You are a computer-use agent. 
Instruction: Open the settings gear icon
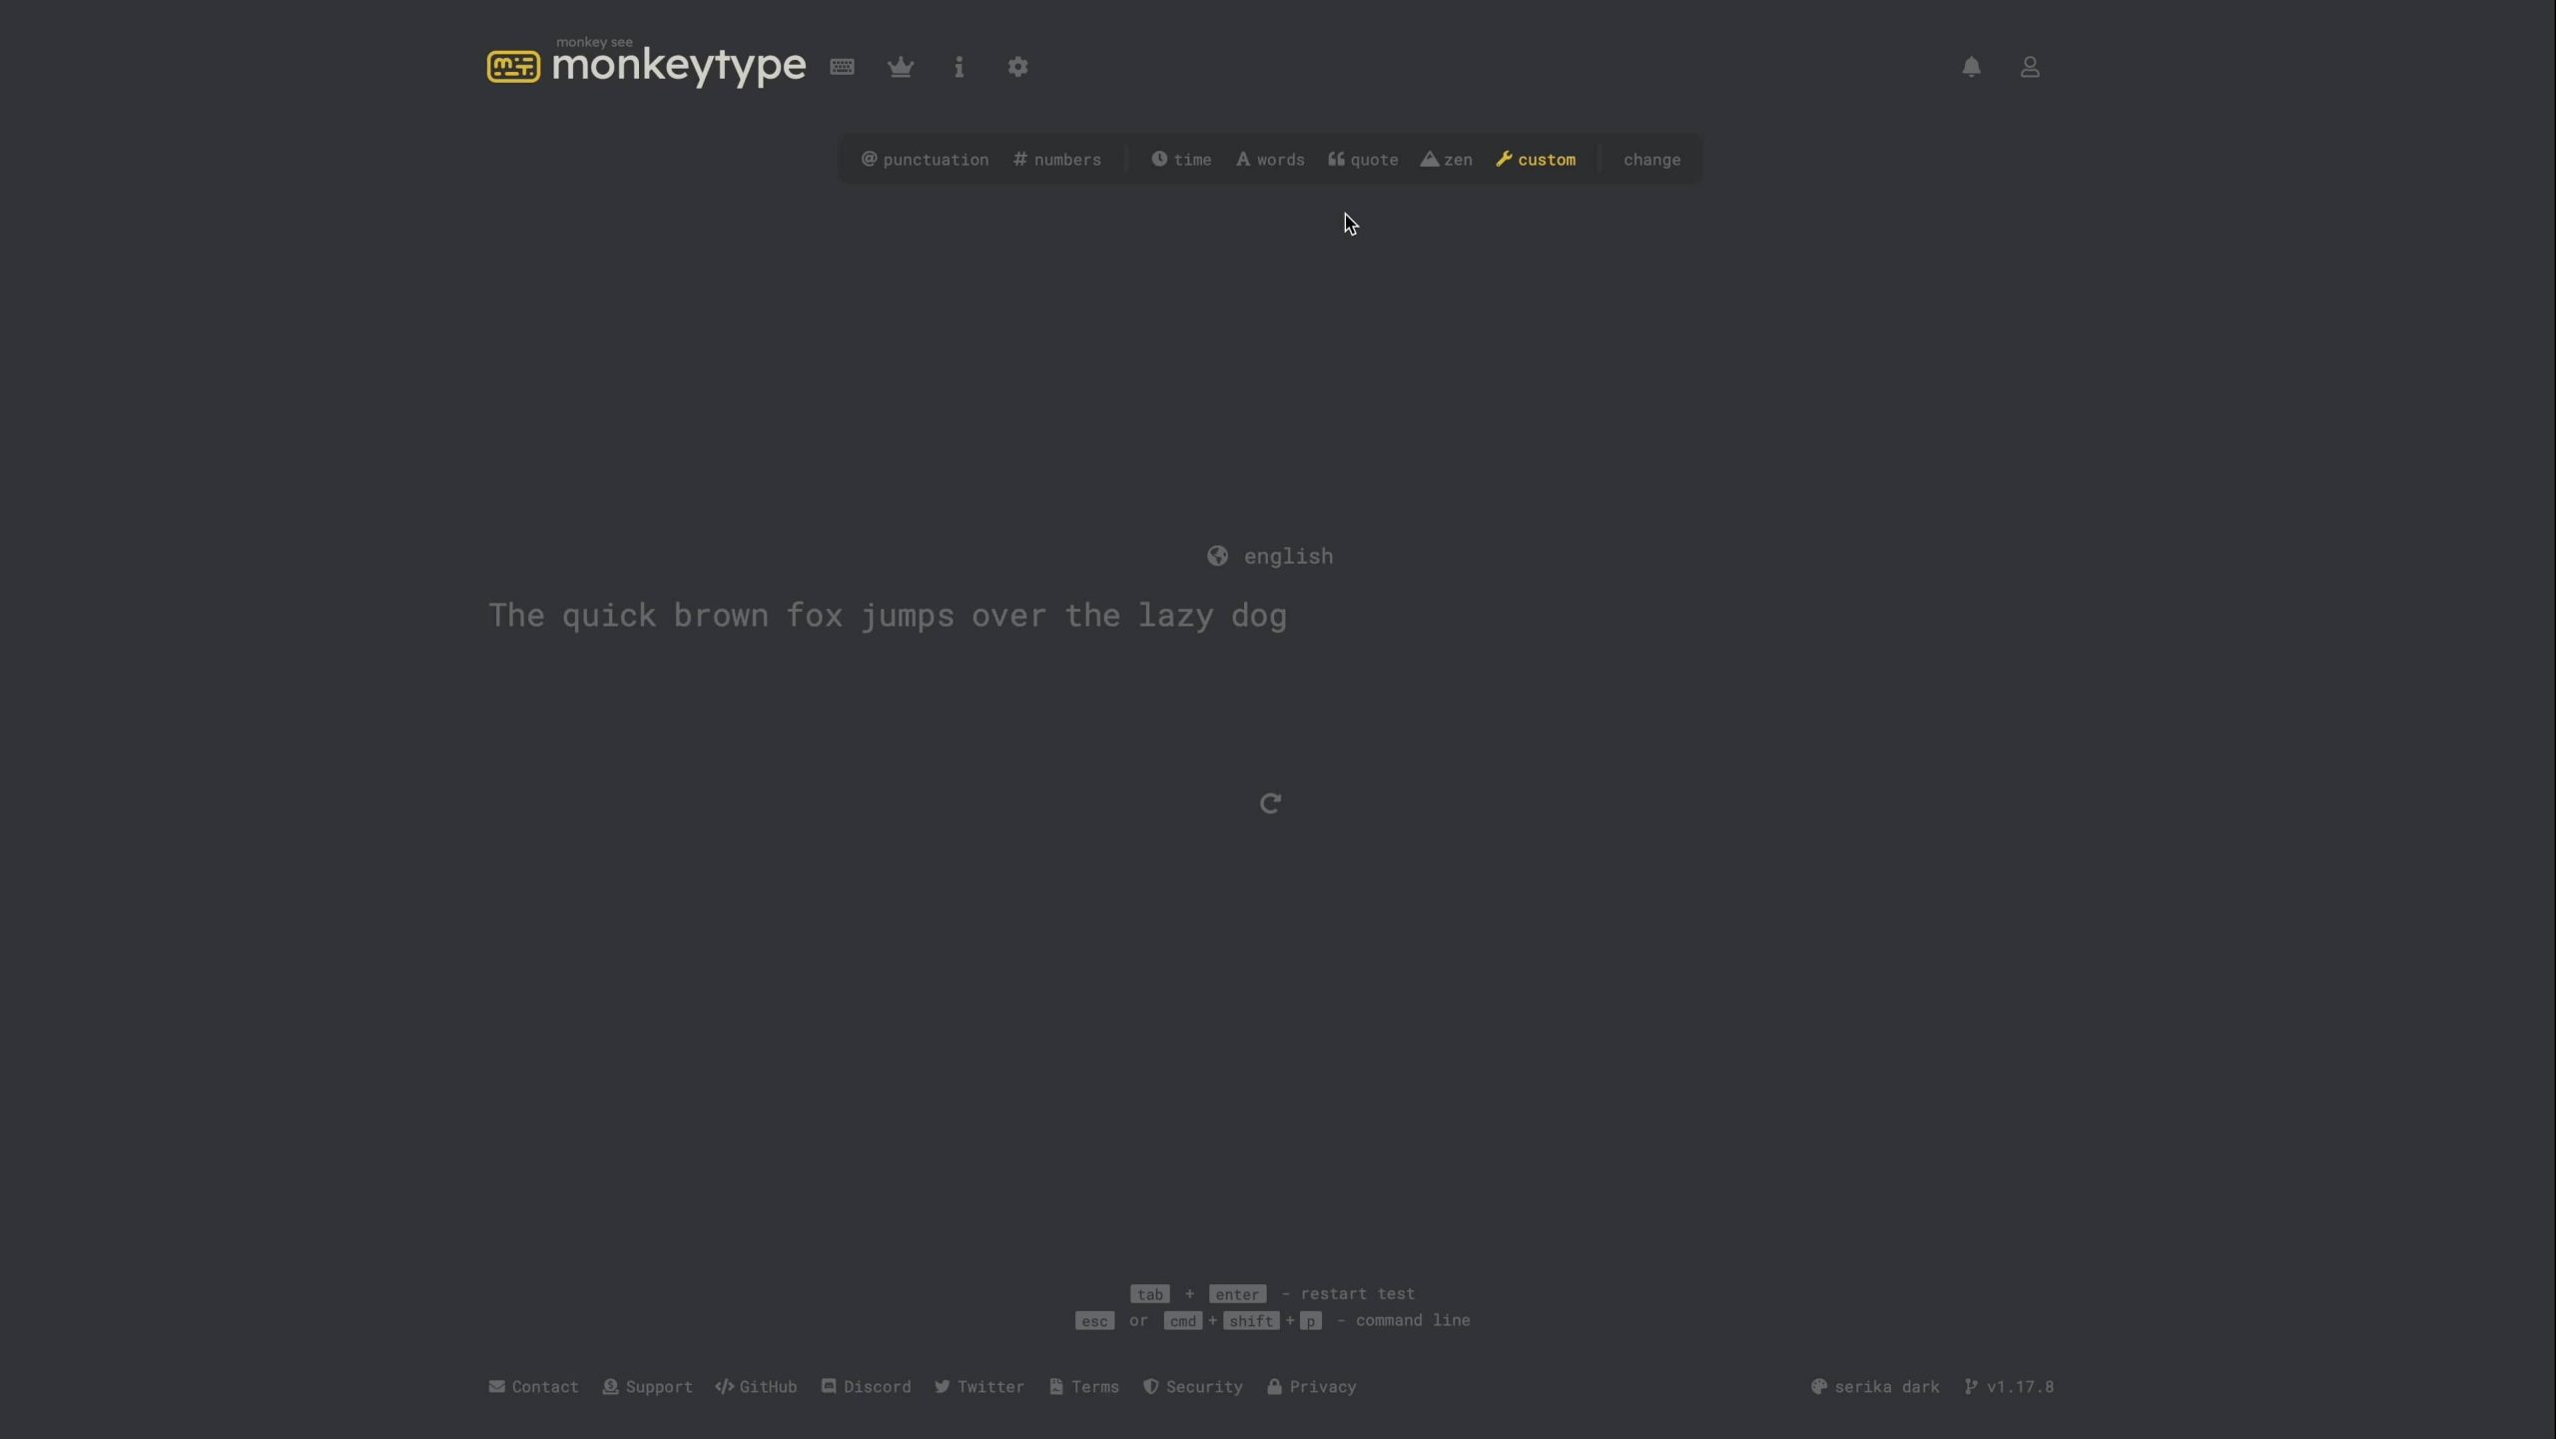tap(1017, 67)
